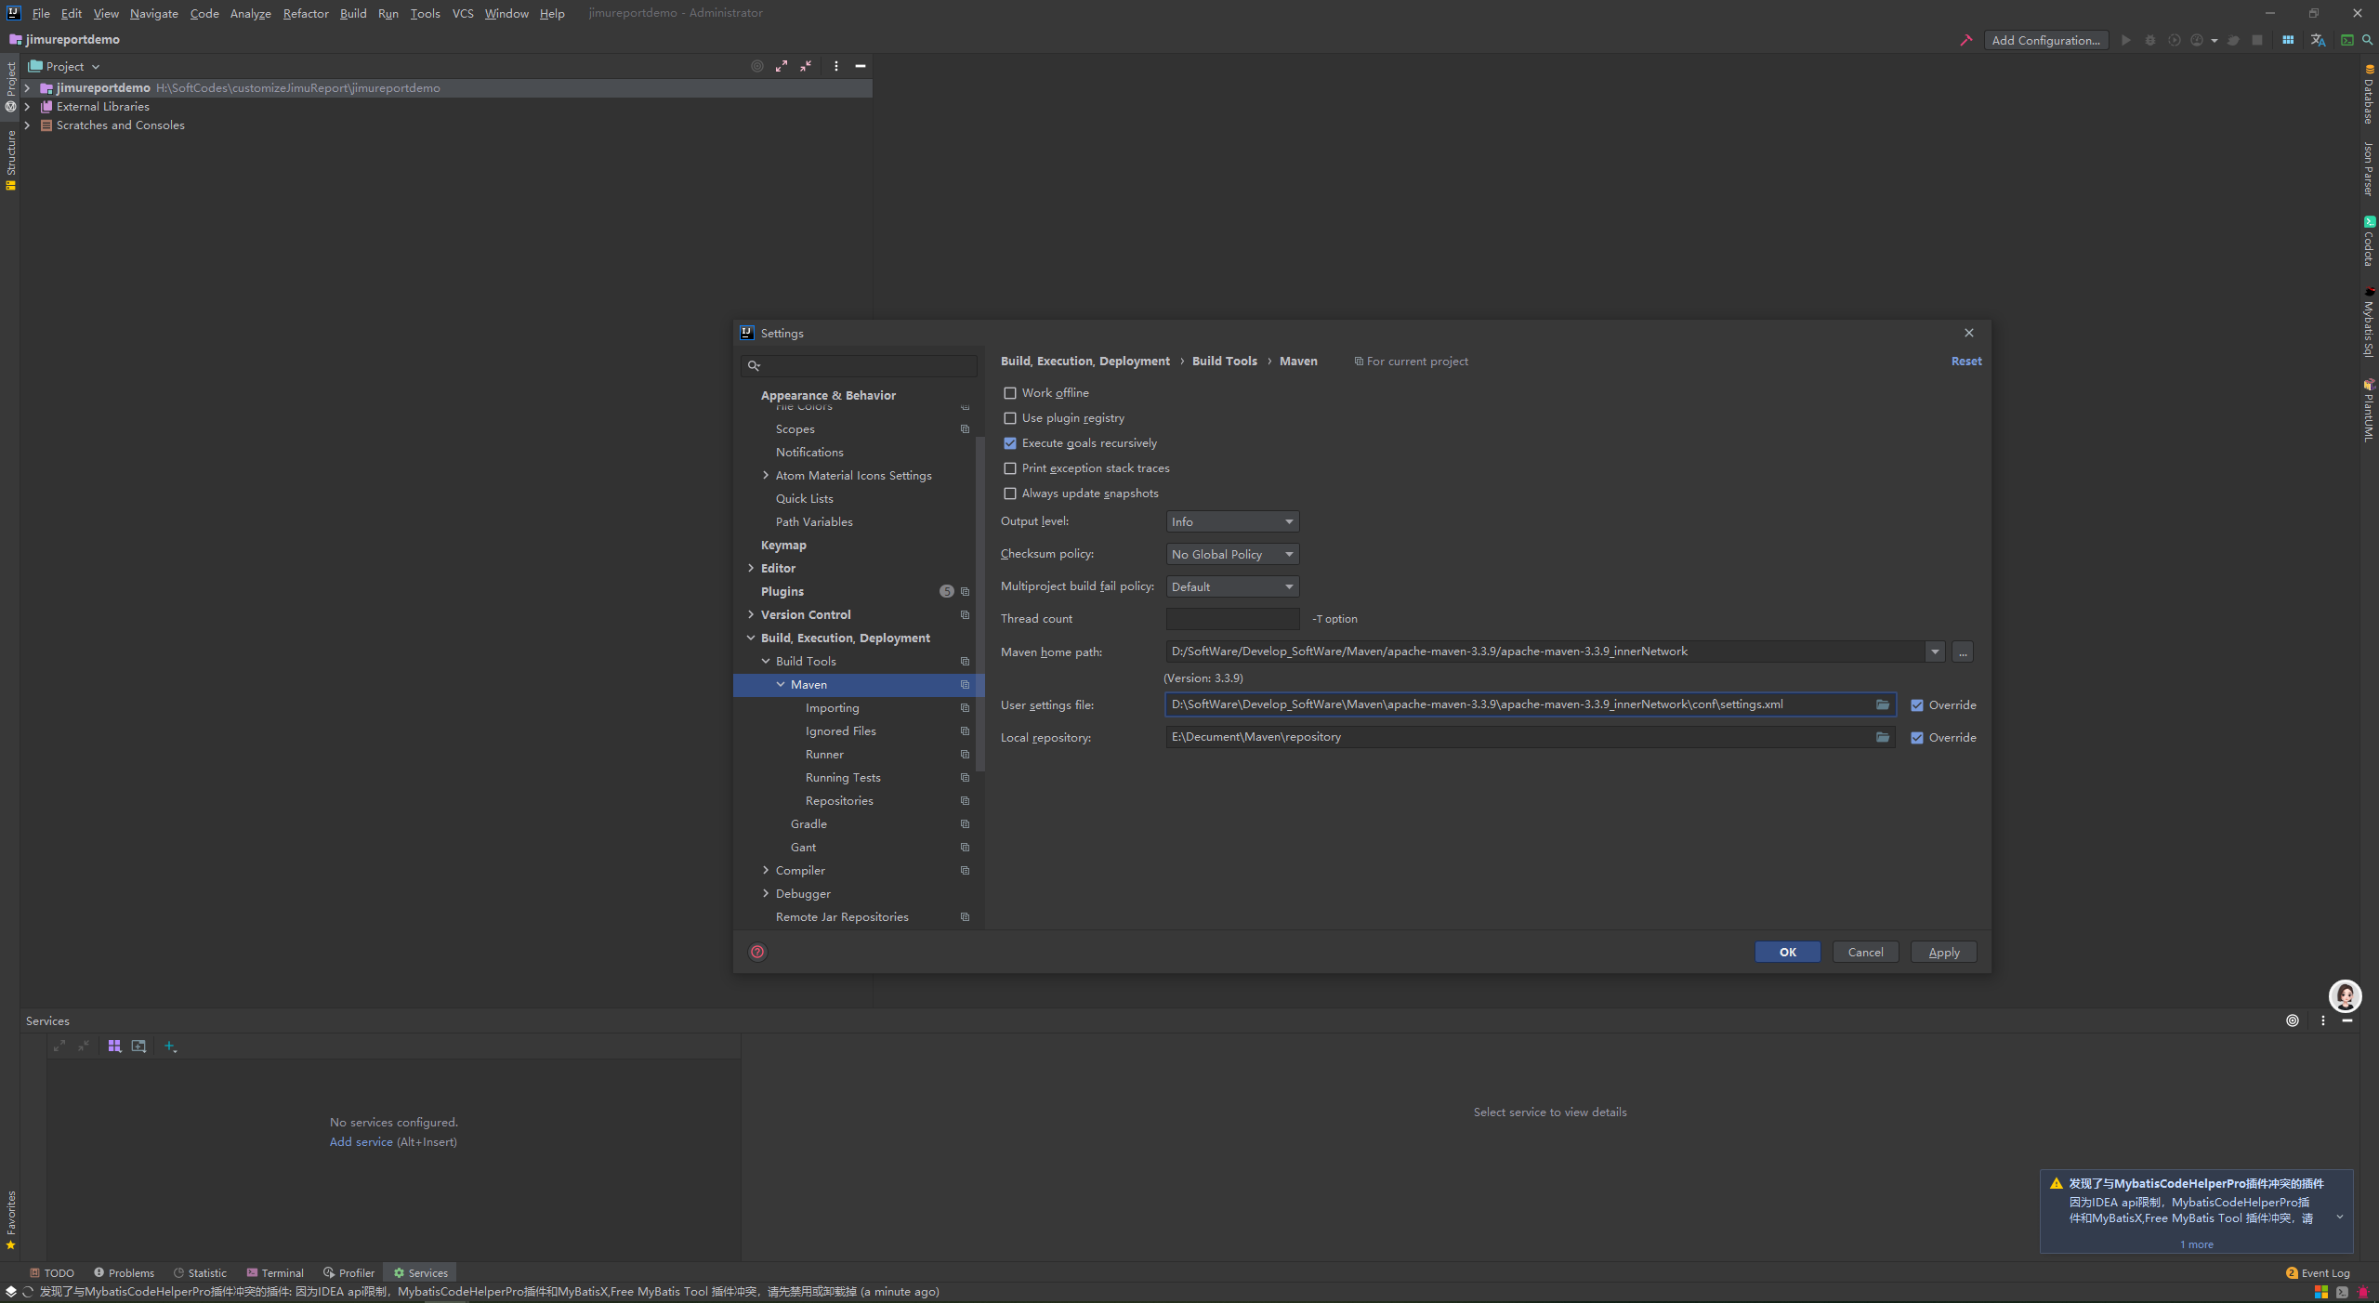The width and height of the screenshot is (2379, 1303).
Task: Click folder icon in Local repository field
Action: (1882, 737)
